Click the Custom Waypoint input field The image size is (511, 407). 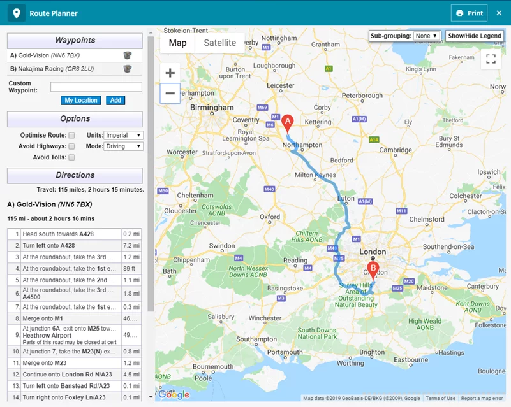[96, 87]
